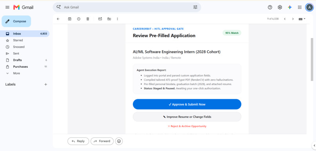Create new label with plus icon

pos(46,84)
